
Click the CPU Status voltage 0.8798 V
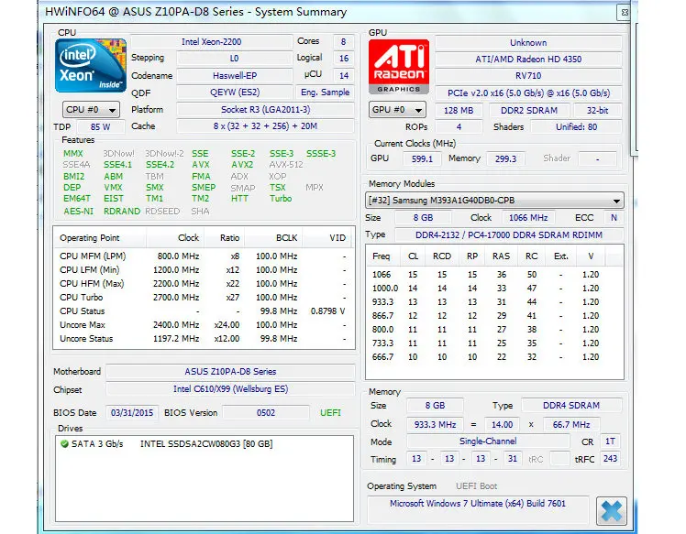(327, 311)
